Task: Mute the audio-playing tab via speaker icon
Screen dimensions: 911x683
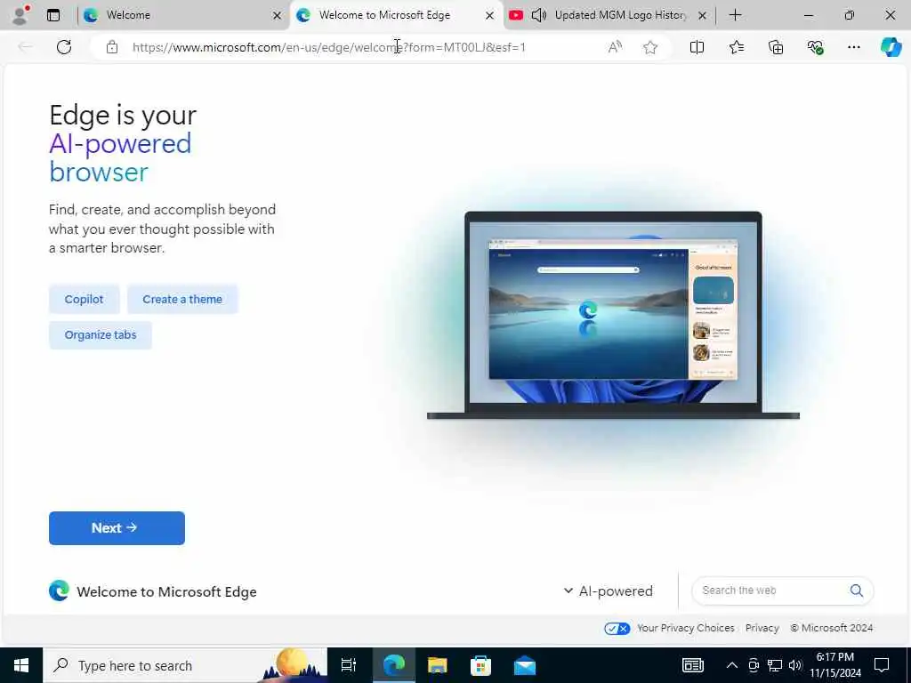Action: pyautogui.click(x=538, y=15)
